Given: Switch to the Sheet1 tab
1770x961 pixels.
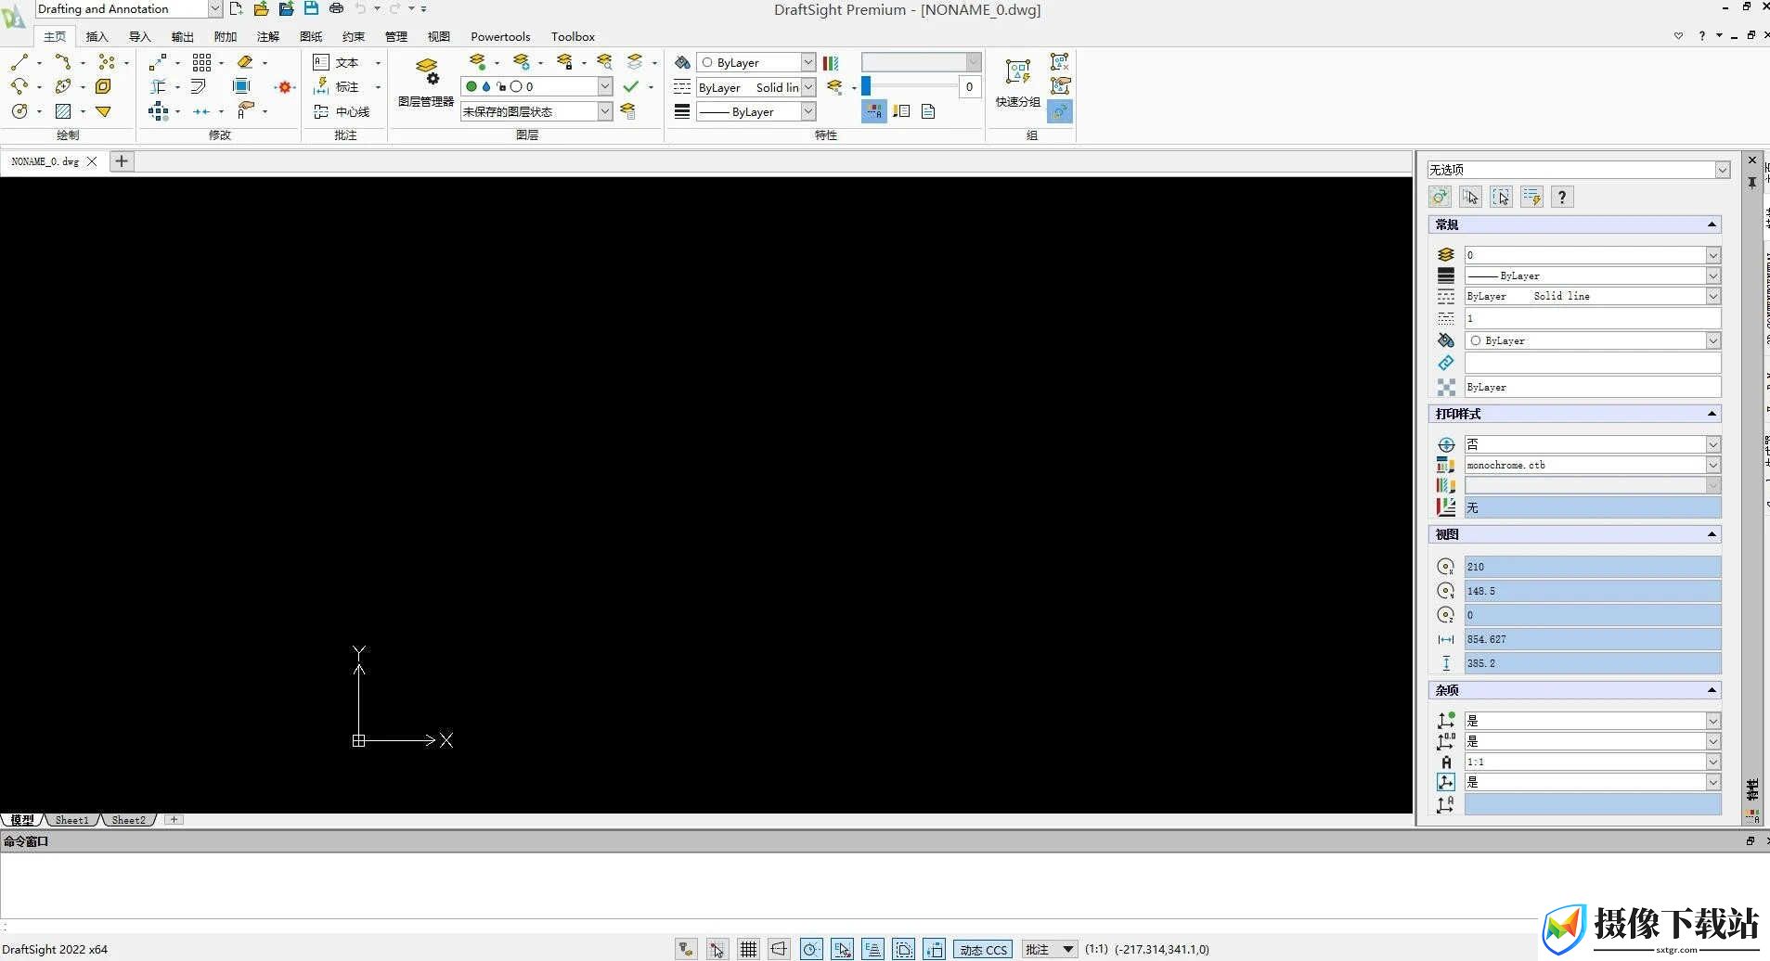Looking at the screenshot, I should tap(72, 820).
